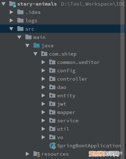Collapse the src folder arrow
126x159 pixels.
(11, 29)
